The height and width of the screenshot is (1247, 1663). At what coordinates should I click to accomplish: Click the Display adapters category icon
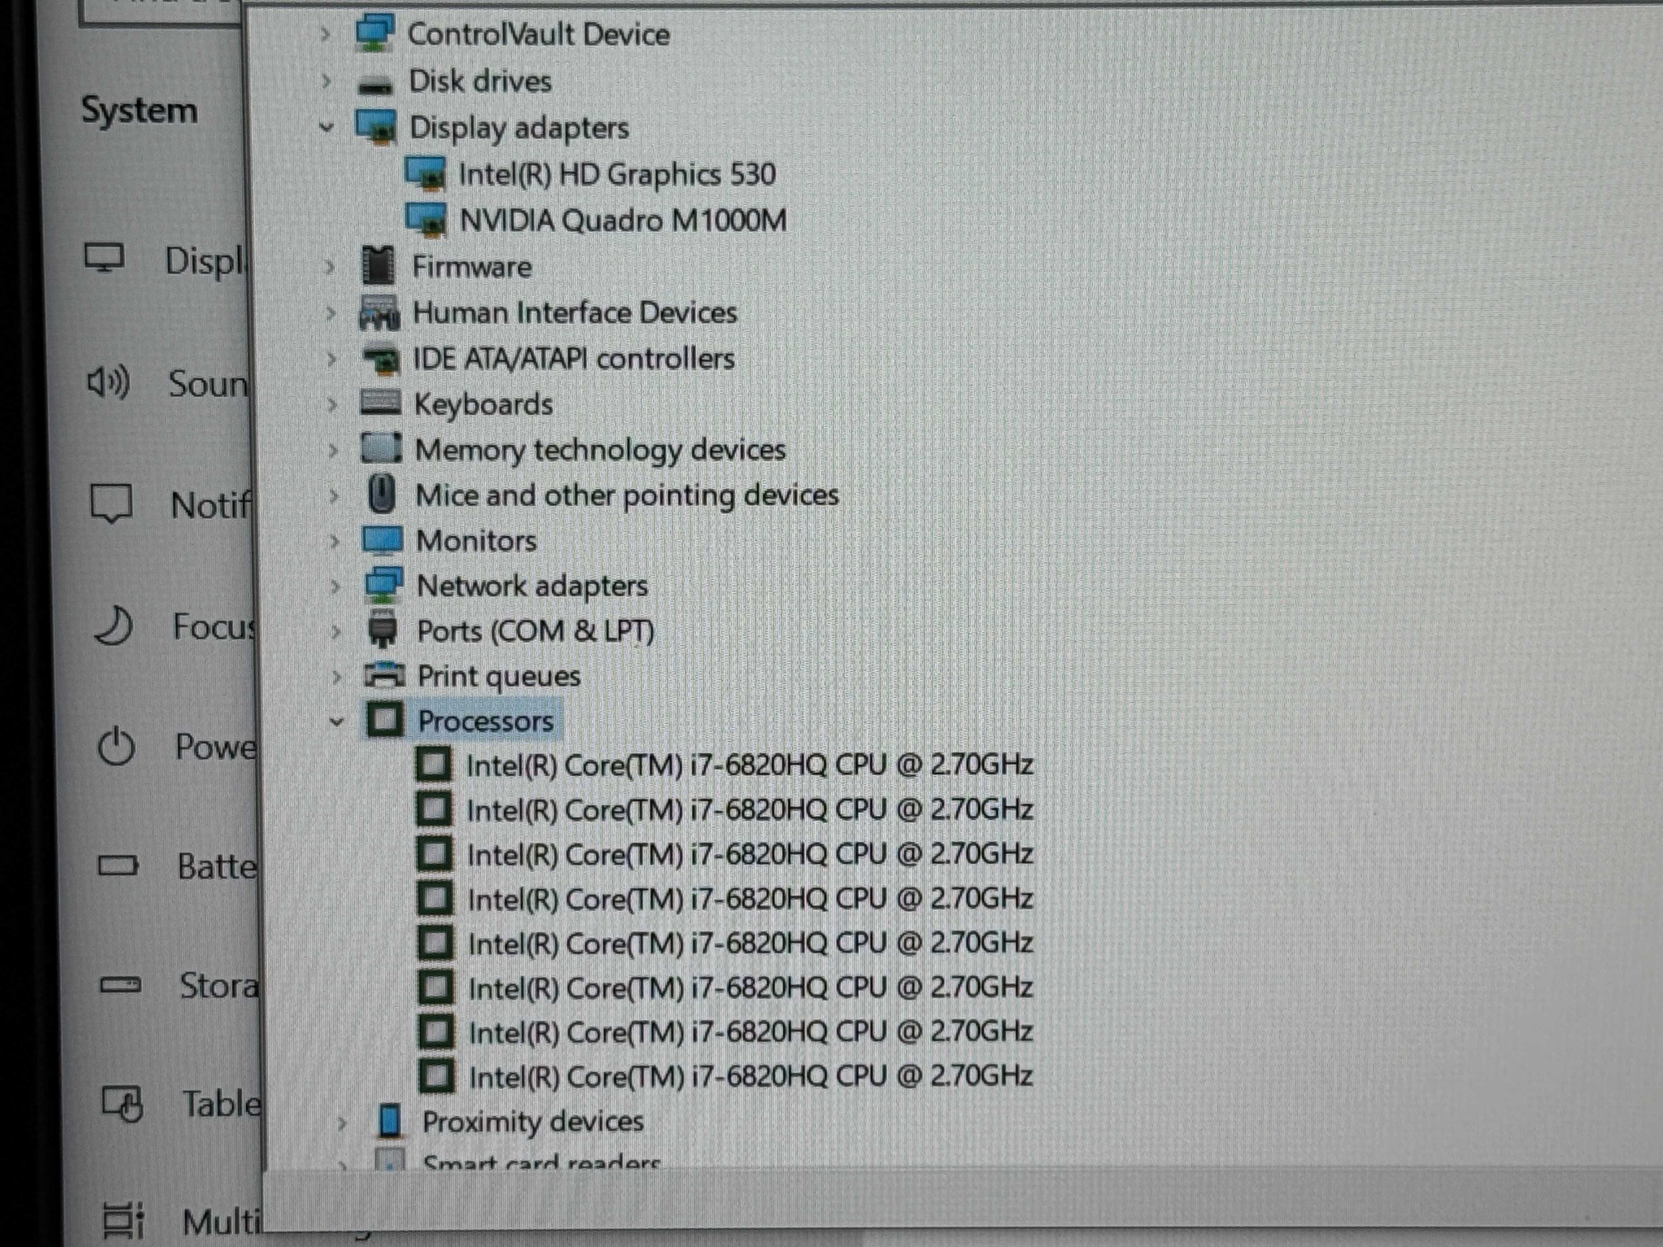tap(376, 126)
